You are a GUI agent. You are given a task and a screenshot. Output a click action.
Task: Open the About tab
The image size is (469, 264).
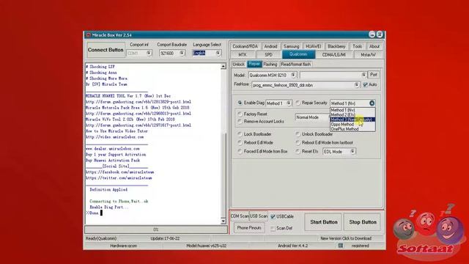(374, 46)
